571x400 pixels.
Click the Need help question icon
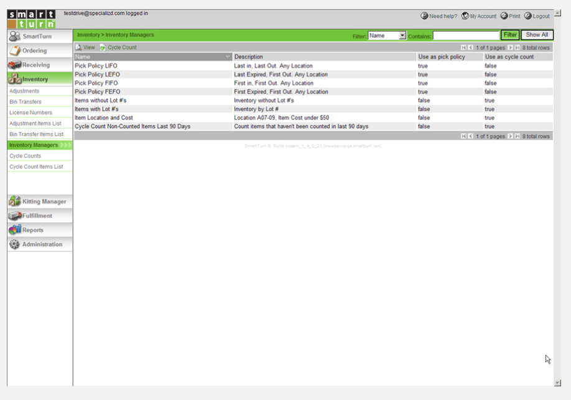click(x=424, y=16)
